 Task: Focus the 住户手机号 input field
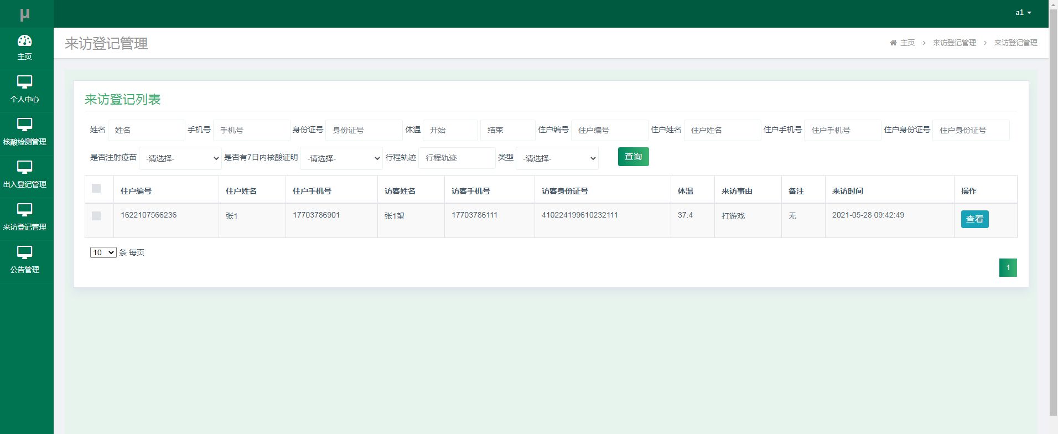click(x=843, y=130)
